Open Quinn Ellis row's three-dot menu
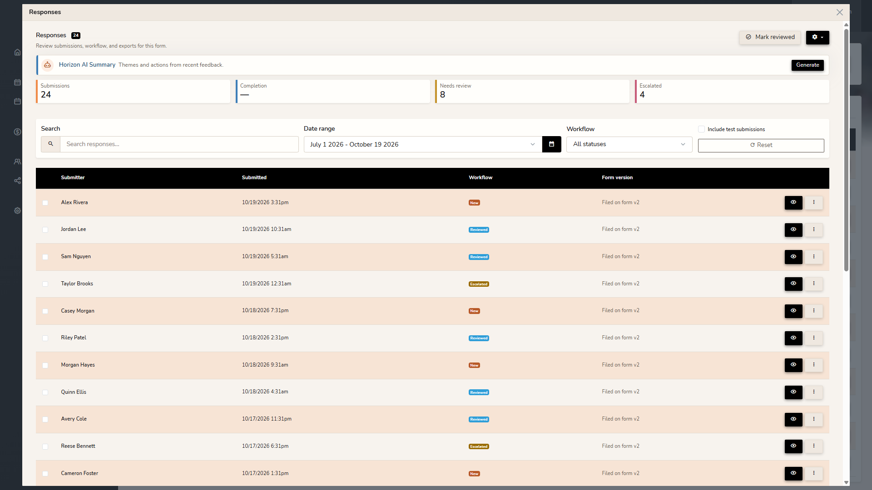The width and height of the screenshot is (872, 490). point(814,392)
